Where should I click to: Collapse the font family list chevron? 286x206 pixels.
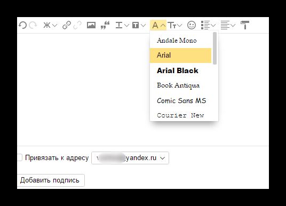[x=163, y=26]
